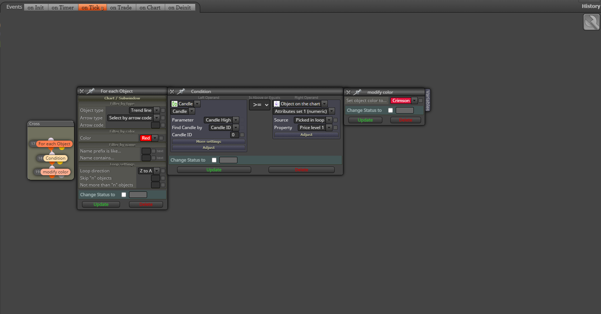Image resolution: width=601 pixels, height=314 pixels.
Task: Open the Variables side tab
Action: [x=428, y=100]
